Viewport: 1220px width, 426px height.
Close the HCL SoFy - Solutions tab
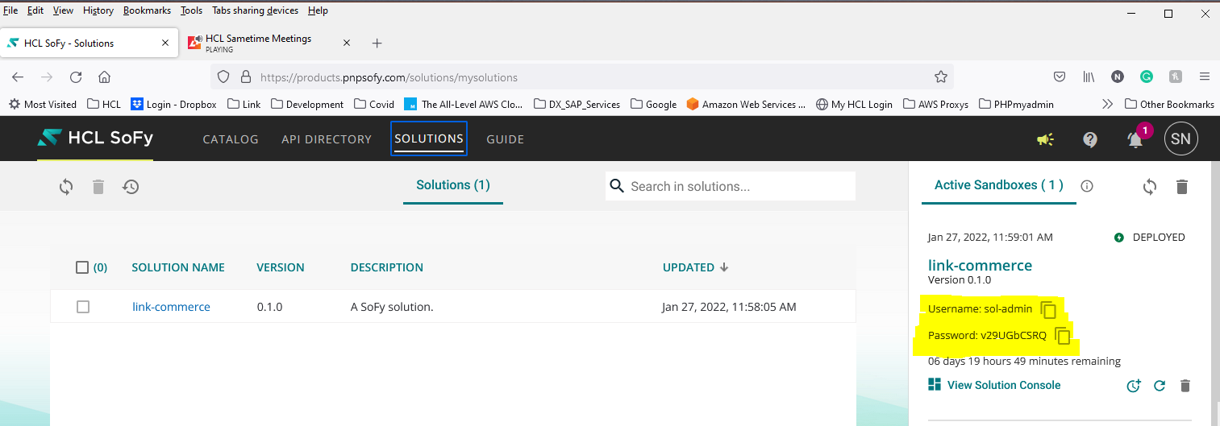(x=166, y=43)
